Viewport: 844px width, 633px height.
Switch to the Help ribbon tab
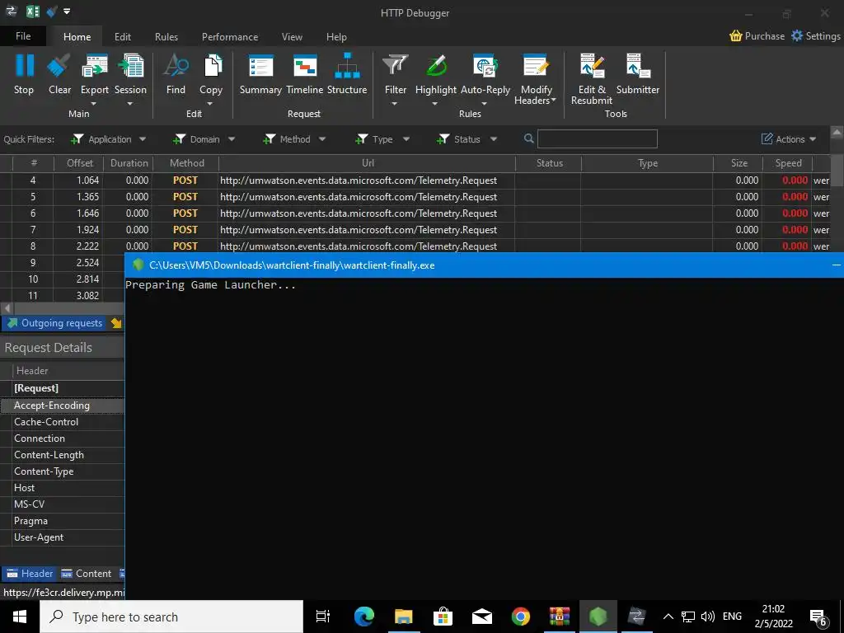coord(336,36)
